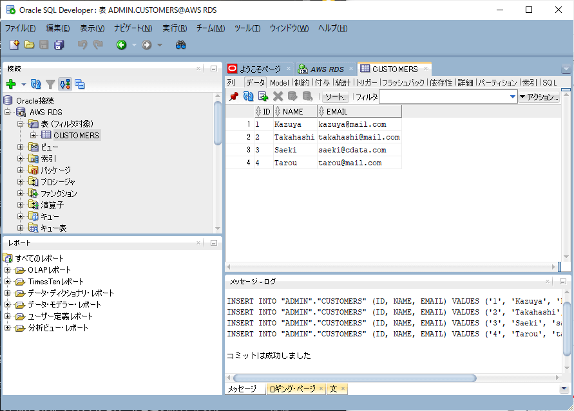Click the ソート button

tap(335, 97)
